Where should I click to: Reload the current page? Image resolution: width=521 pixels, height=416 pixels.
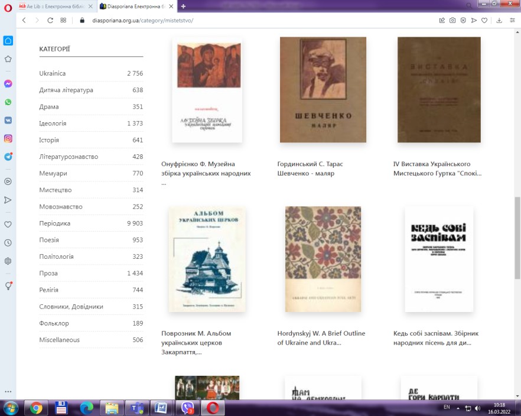50,20
